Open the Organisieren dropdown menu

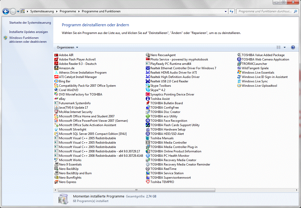67,47
